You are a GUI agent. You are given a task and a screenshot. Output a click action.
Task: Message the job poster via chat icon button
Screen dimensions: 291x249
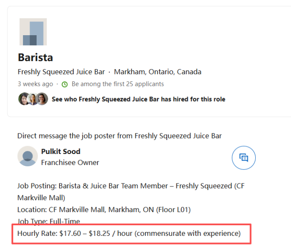point(244,158)
